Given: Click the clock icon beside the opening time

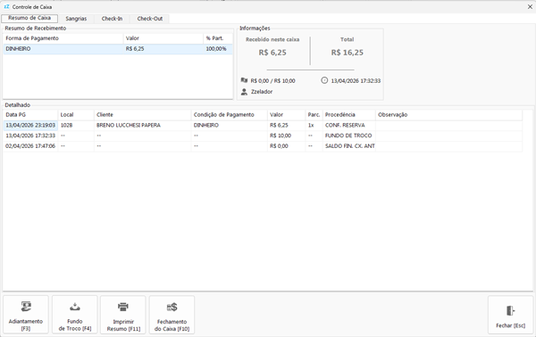Looking at the screenshot, I should pyautogui.click(x=324, y=80).
